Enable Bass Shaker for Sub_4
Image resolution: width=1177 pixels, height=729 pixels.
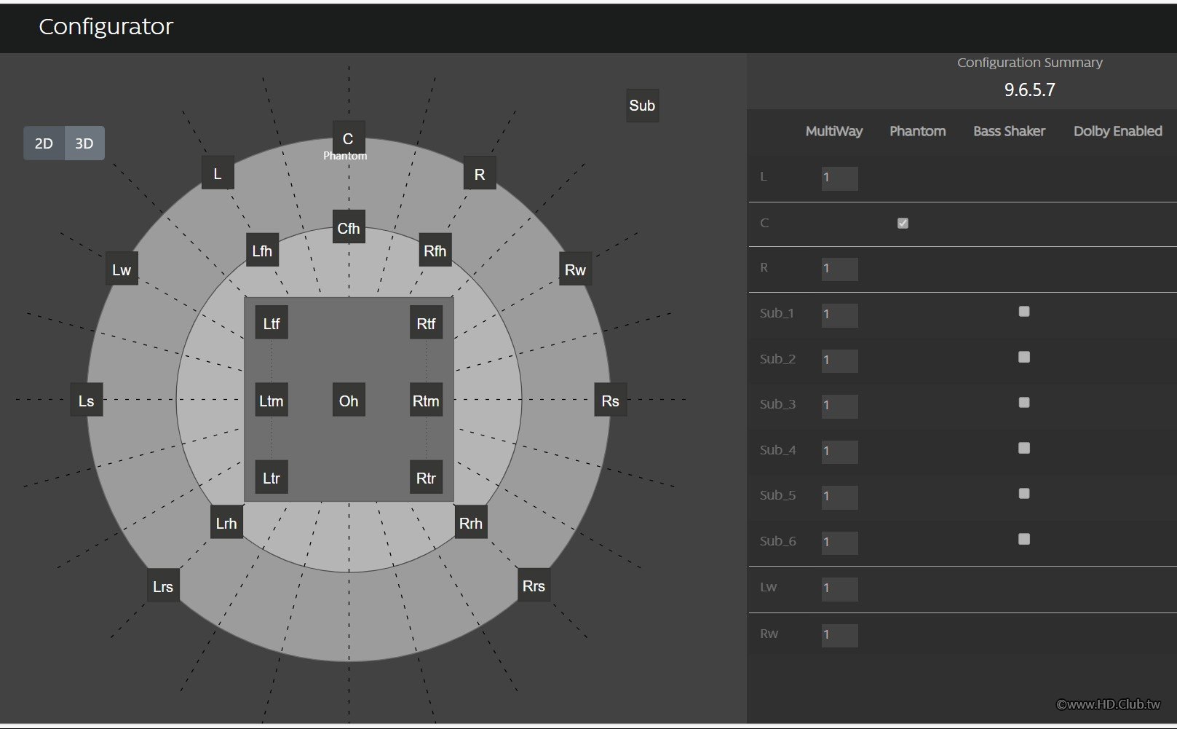click(x=1024, y=448)
